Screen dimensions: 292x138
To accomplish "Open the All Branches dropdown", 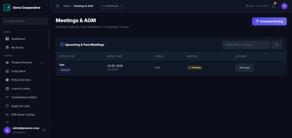I will pyautogui.click(x=111, y=6).
